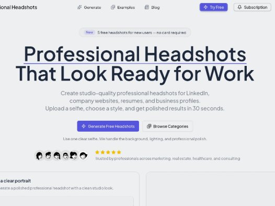Image resolution: width=275 pixels, height=206 pixels.
Task: Click the fifth rating star
Action: [119, 152]
